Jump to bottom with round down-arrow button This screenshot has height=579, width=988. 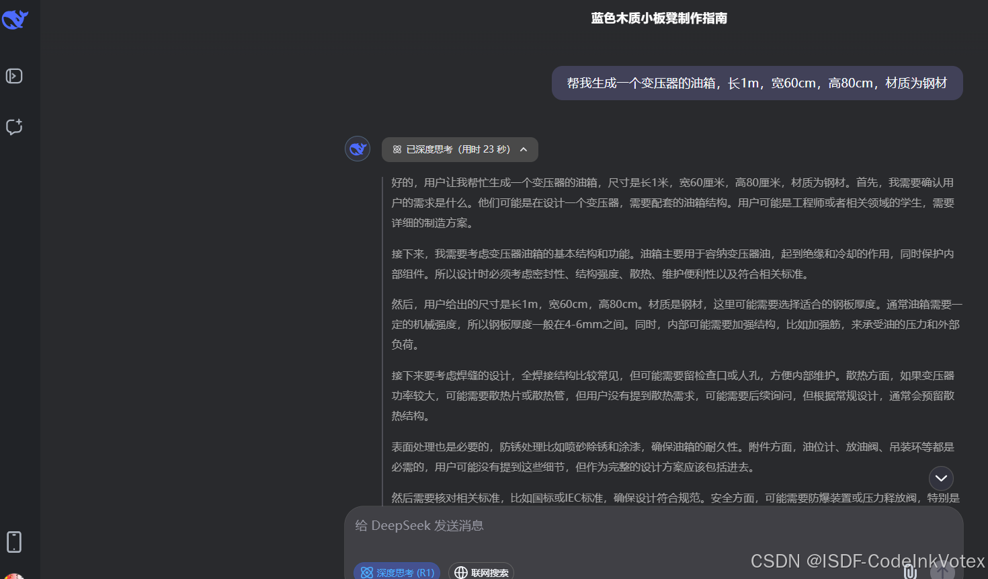click(x=941, y=478)
